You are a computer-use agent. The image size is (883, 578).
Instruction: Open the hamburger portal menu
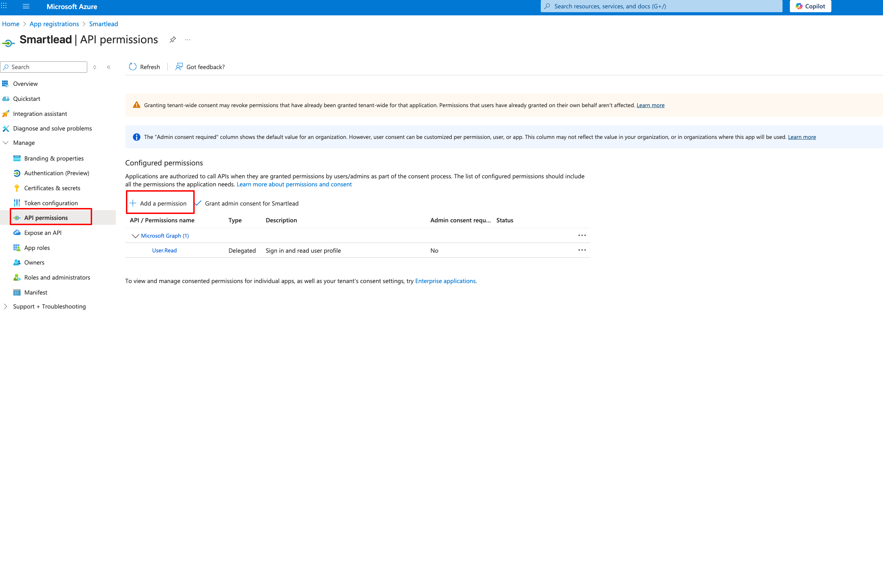click(x=26, y=6)
